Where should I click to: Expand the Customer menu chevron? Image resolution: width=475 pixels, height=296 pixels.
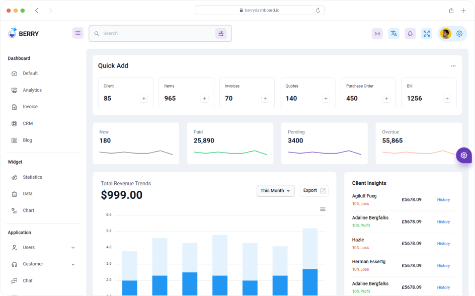click(x=73, y=264)
